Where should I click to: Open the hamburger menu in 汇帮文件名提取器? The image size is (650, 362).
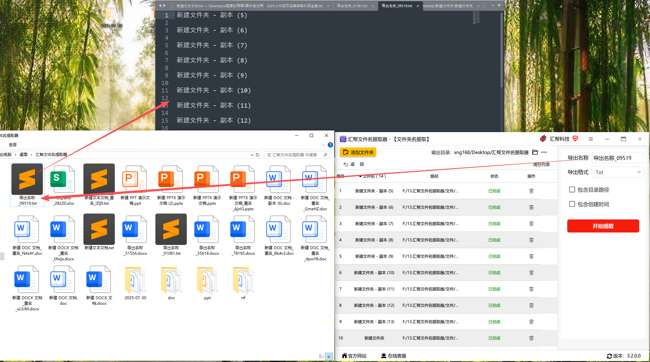point(591,139)
